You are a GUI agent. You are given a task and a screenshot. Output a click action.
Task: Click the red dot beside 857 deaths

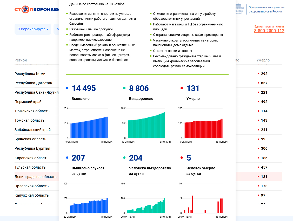(x=258, y=83)
